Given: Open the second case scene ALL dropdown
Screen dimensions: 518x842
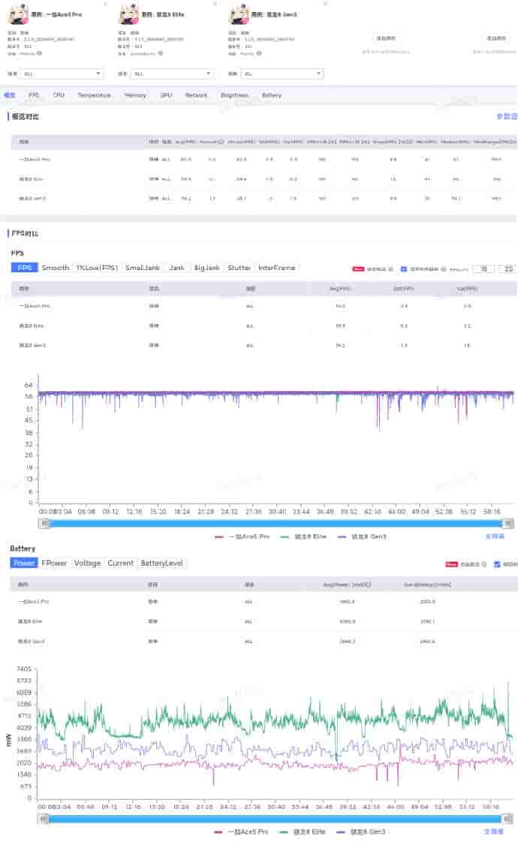Looking at the screenshot, I should [x=173, y=74].
